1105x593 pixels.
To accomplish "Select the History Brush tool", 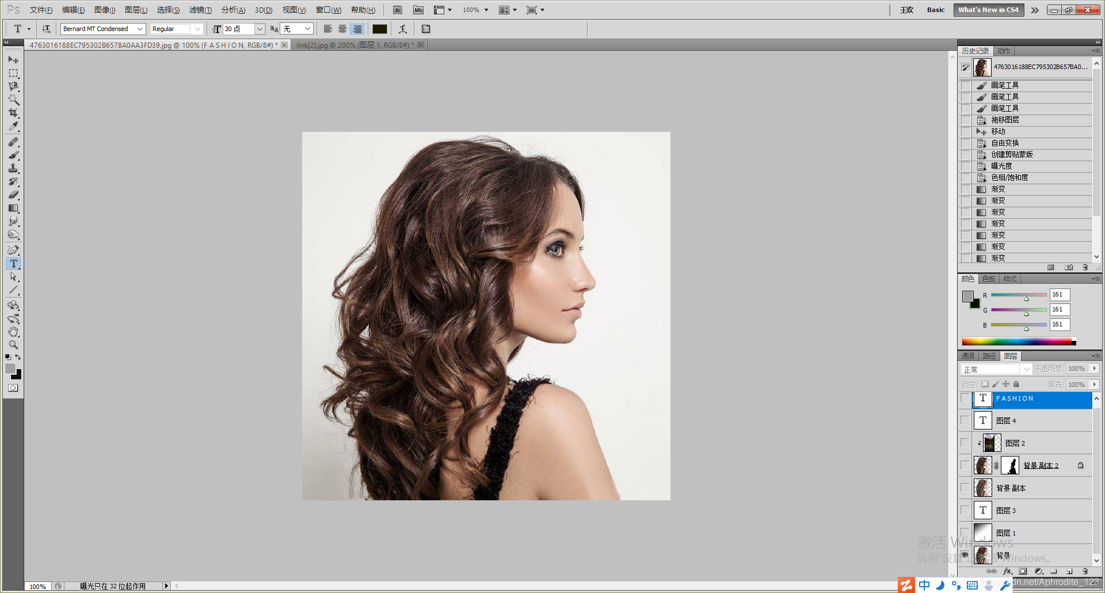I will (13, 181).
